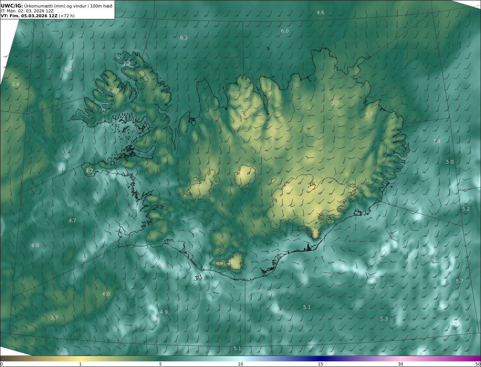
Task: Click the colorbar tick label 5
Action: [x=160, y=364]
